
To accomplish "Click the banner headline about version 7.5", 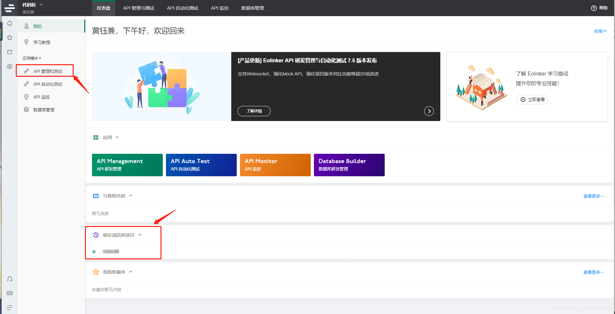I will [307, 60].
